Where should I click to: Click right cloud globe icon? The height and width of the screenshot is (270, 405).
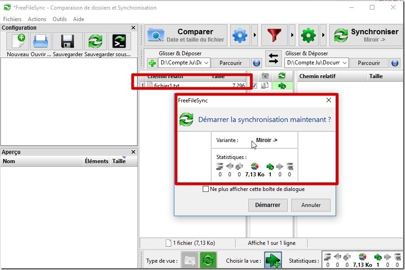click(395, 63)
